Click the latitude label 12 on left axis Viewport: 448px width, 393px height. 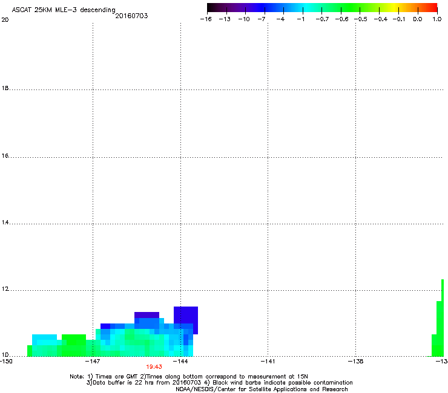tap(5, 289)
